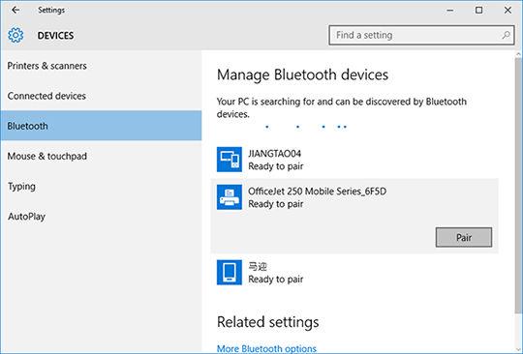This screenshot has width=523, height=354.
Task: Click the vertical scrollbar
Action: pyautogui.click(x=518, y=187)
